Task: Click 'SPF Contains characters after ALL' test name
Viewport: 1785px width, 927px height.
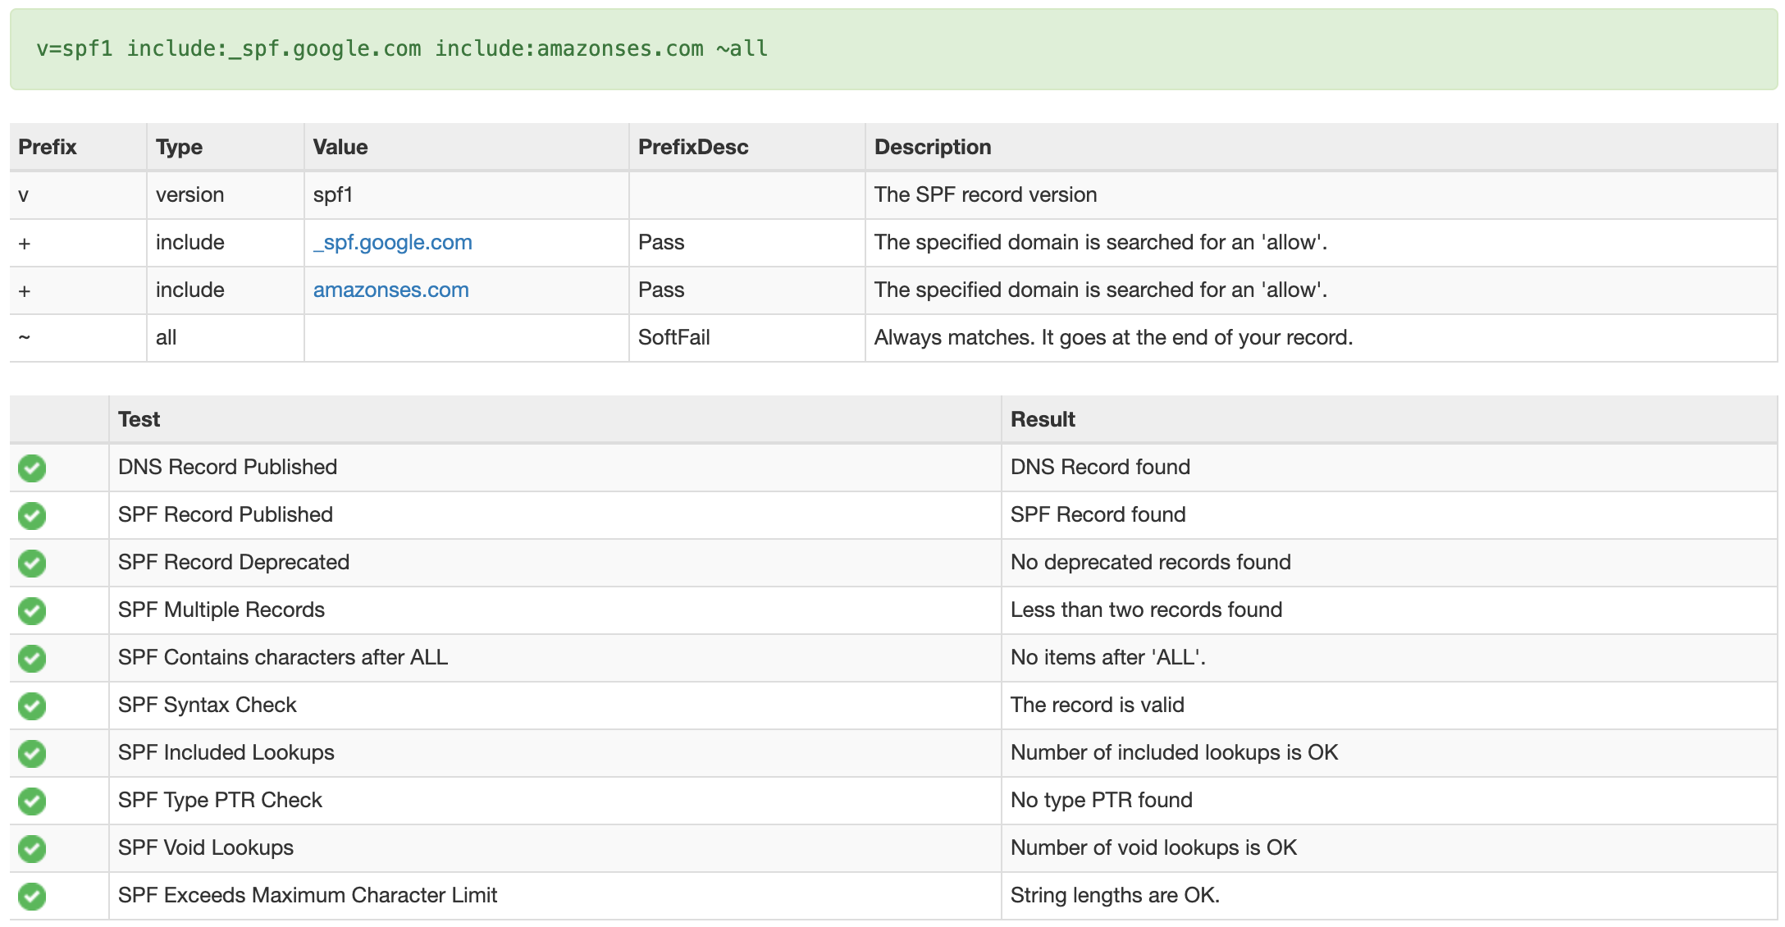Action: (283, 657)
